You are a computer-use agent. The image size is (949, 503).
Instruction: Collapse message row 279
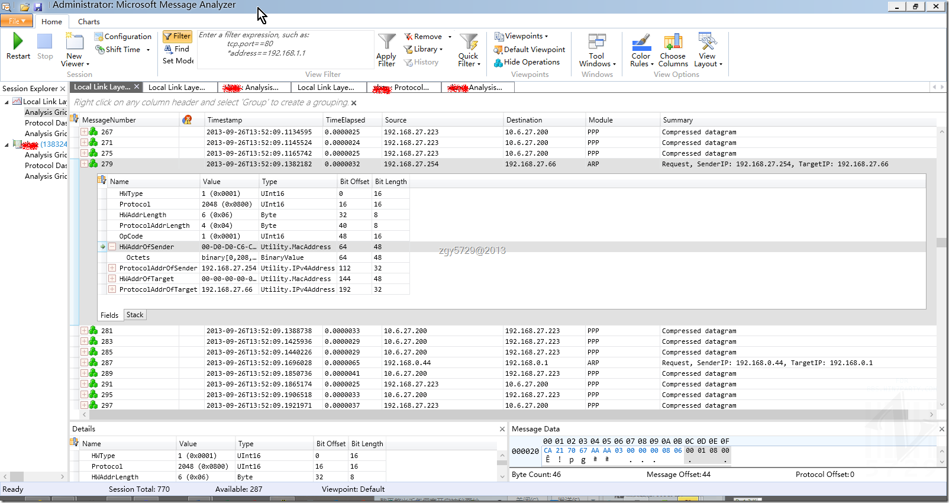tap(84, 164)
